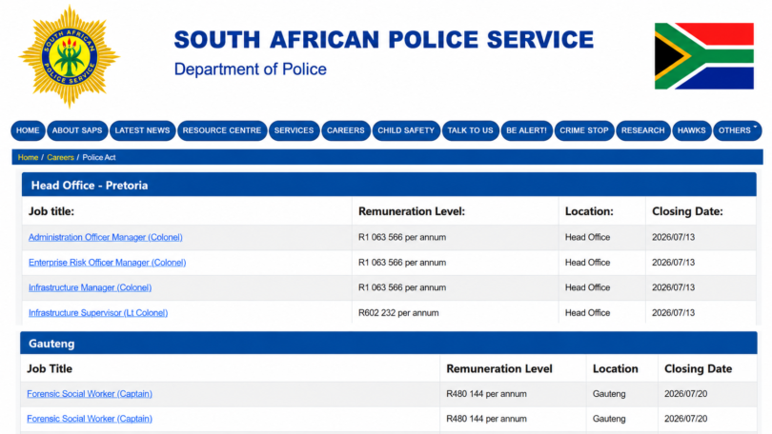The height and width of the screenshot is (434, 772).
Task: Expand the OTHERS dropdown menu
Action: (x=738, y=130)
